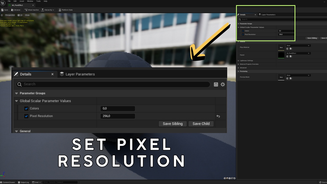Viewport: 327px width, 184px height.
Task: Open the Edit menu
Action: point(15,1)
